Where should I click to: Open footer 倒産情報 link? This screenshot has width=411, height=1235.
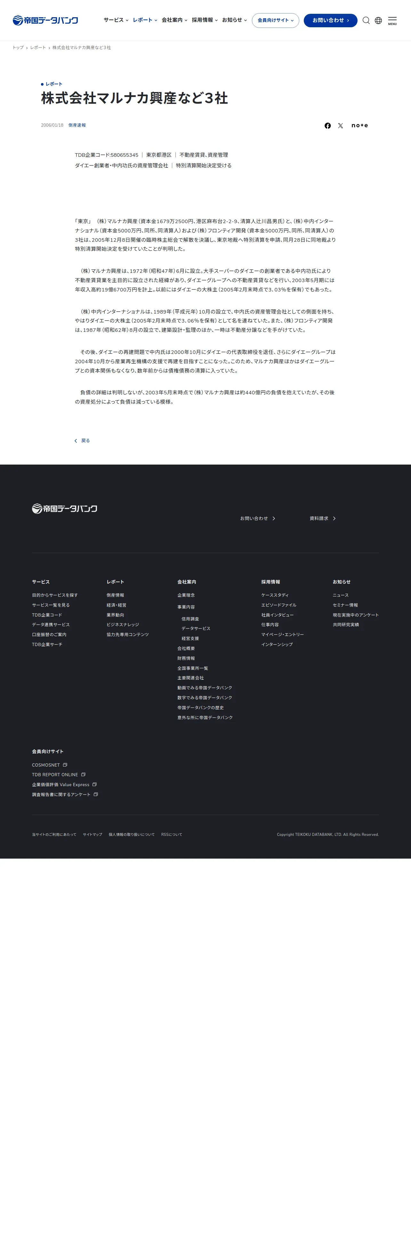pyautogui.click(x=115, y=595)
